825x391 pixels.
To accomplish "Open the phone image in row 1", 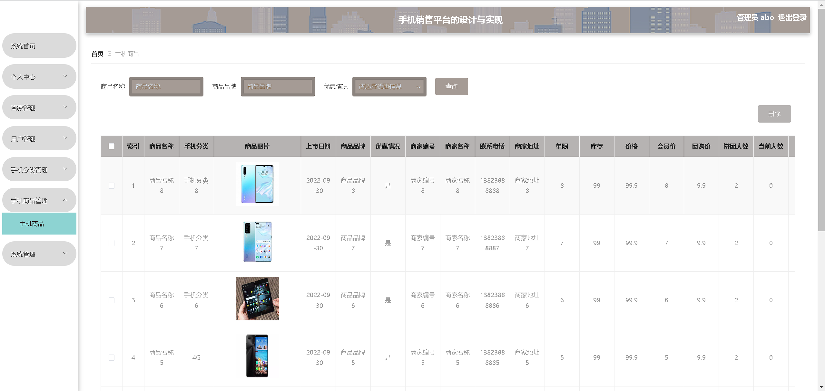I will coord(257,184).
